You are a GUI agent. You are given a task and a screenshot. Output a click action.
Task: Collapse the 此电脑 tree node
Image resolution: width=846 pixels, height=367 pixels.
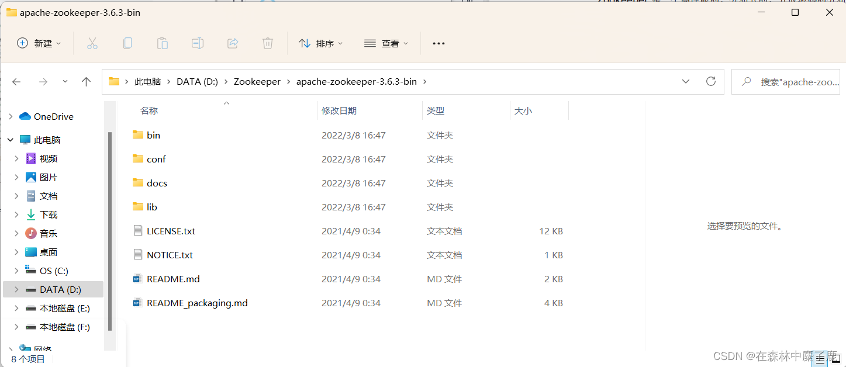(x=11, y=140)
